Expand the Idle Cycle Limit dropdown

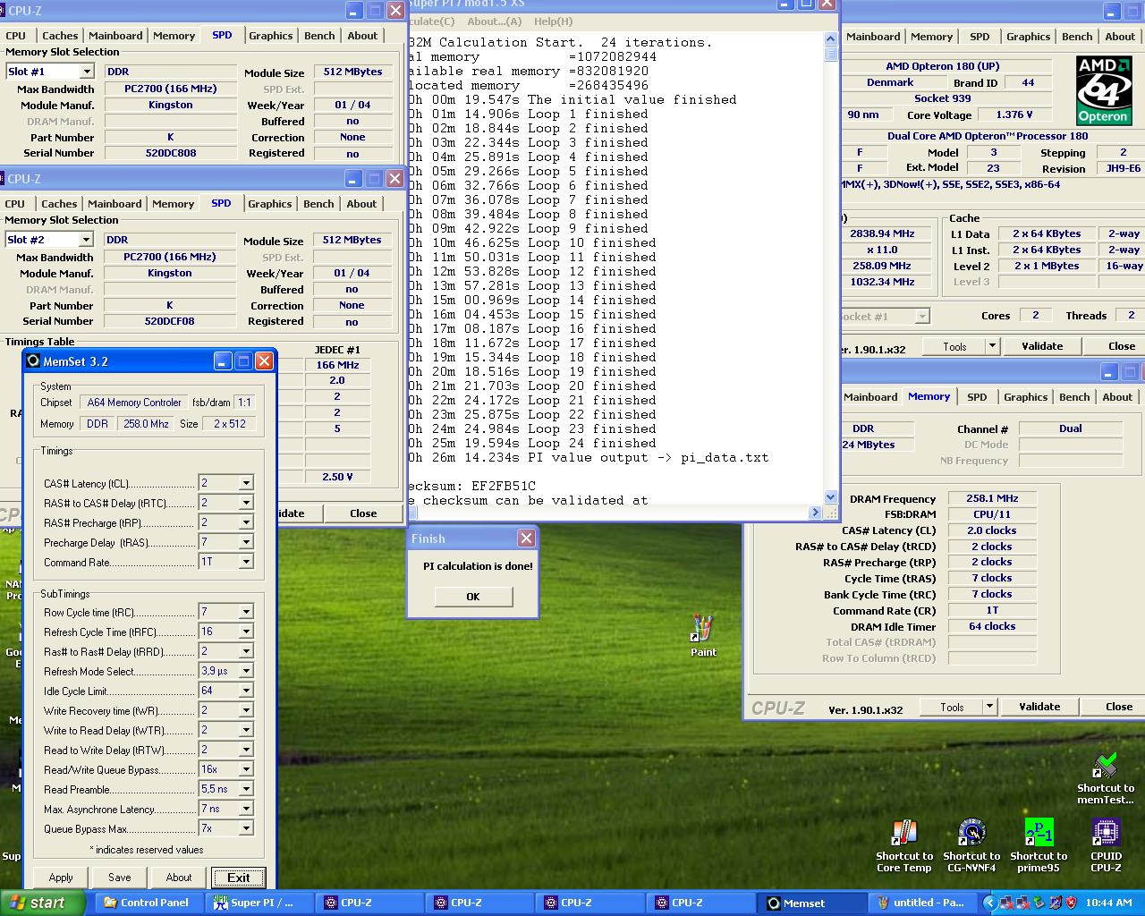(246, 691)
